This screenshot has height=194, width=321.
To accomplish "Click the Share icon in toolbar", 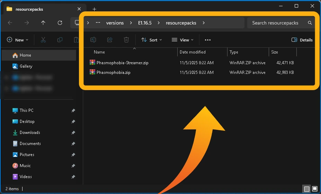I will [x=110, y=40].
